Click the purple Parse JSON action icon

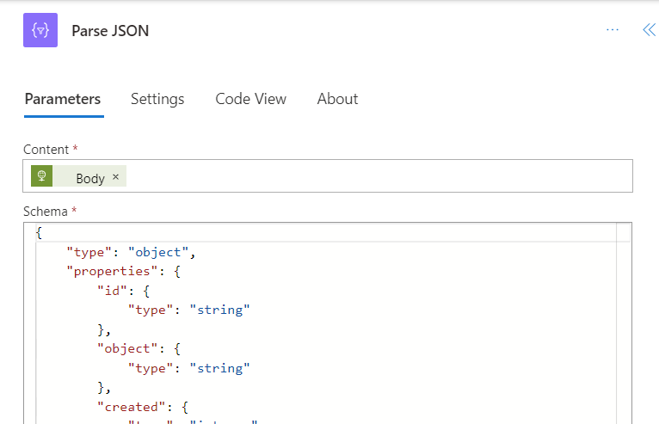pyautogui.click(x=40, y=30)
